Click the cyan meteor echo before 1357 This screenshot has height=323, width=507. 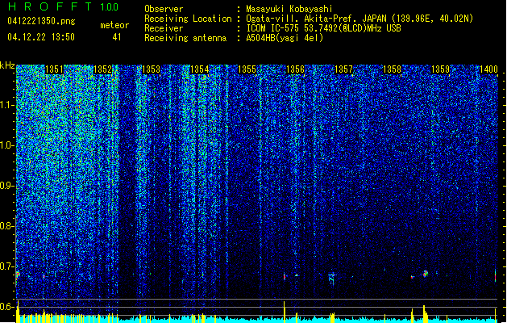coord(331,277)
